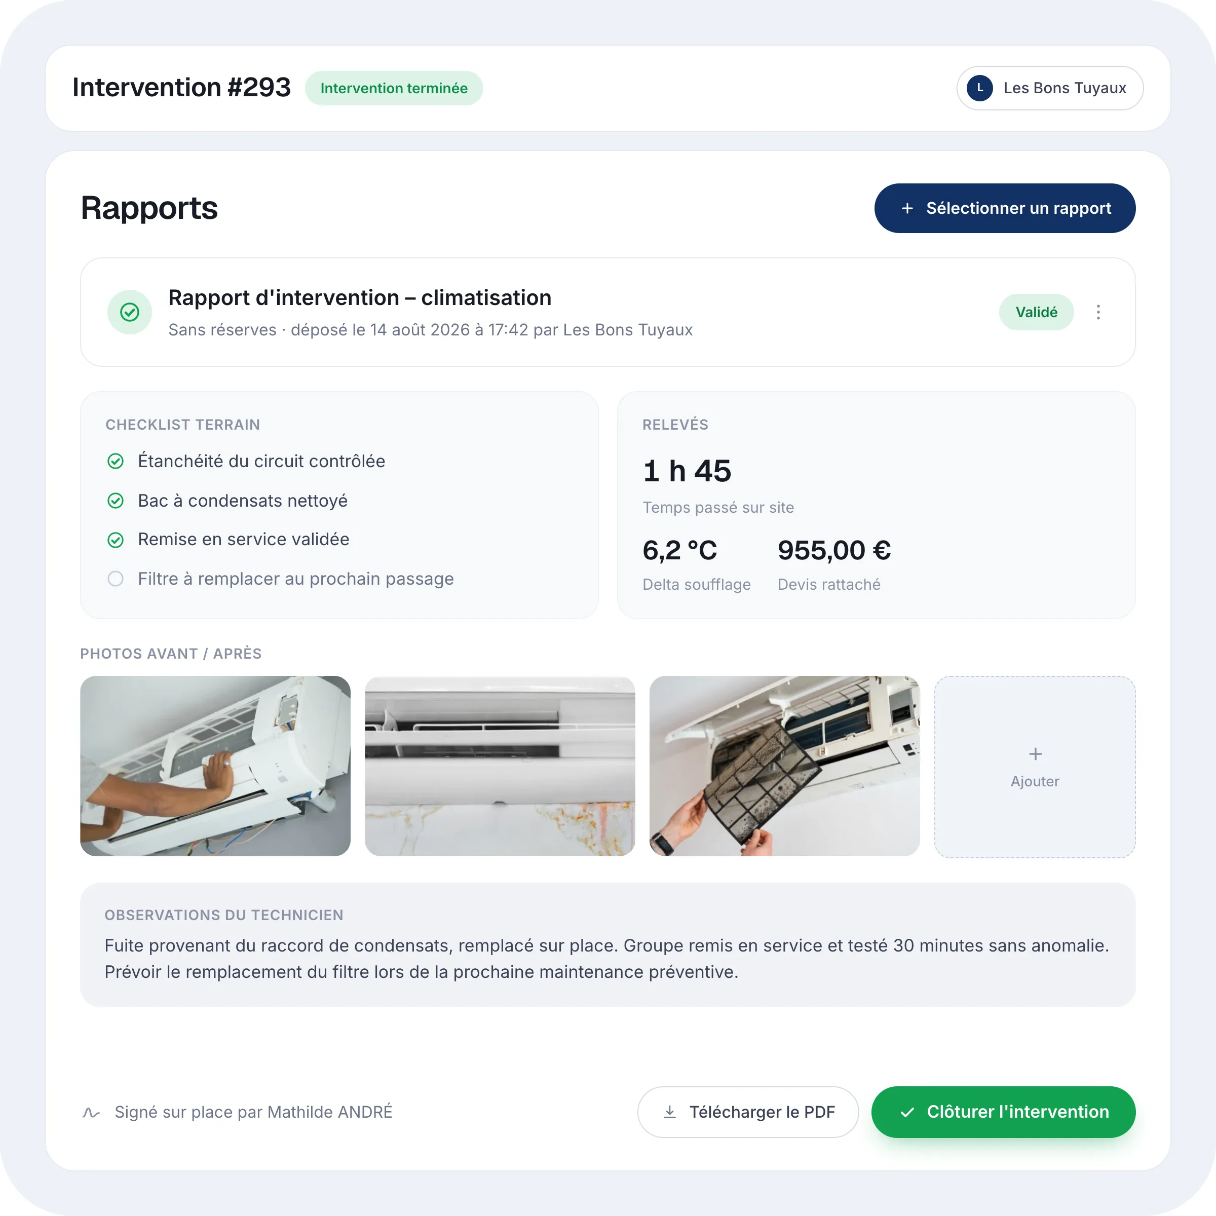The image size is (1216, 1216).
Task: Open the report's three-dot options menu
Action: click(1098, 312)
